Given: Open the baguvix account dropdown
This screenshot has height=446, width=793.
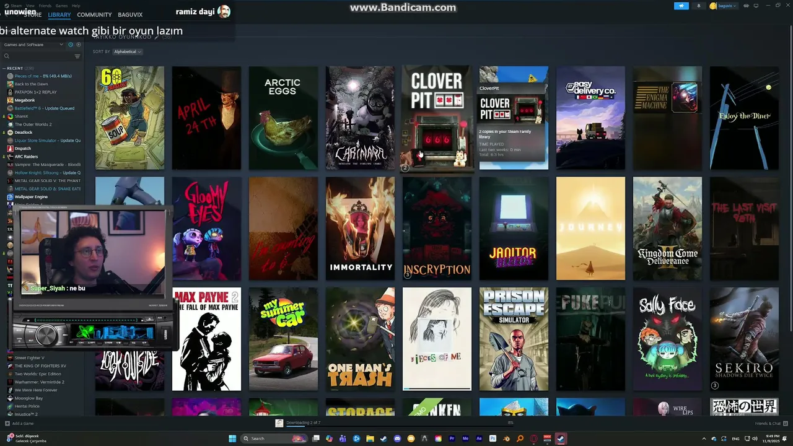Looking at the screenshot, I should point(725,6).
